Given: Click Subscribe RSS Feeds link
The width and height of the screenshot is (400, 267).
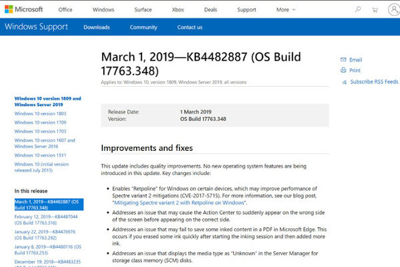Looking at the screenshot, I should click(x=374, y=81).
